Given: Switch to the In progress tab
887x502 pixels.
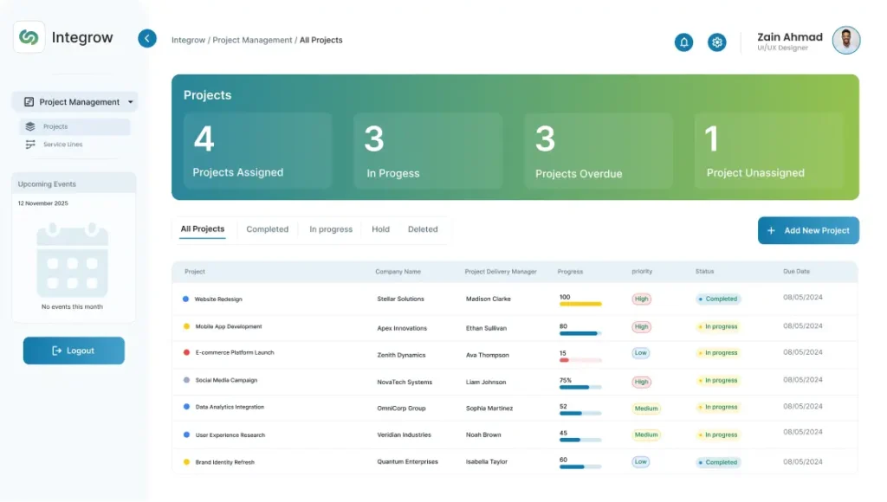Looking at the screenshot, I should (331, 229).
